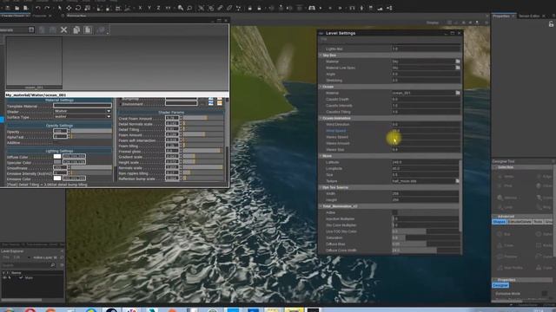Click the Caustic Depth value field
Viewport: 556px width, 312px height.
click(425, 100)
